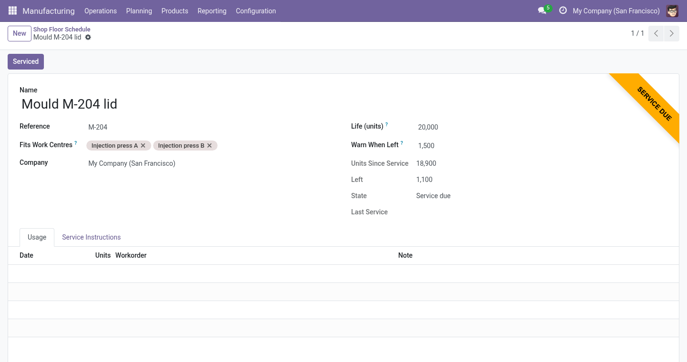This screenshot has width=687, height=362.
Task: Create a New record
Action: (20, 33)
